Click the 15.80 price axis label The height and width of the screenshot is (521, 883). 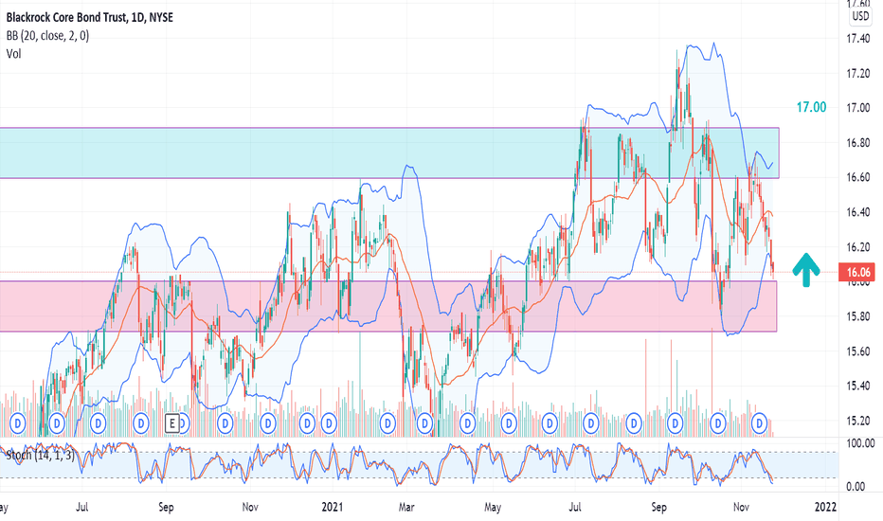point(858,316)
